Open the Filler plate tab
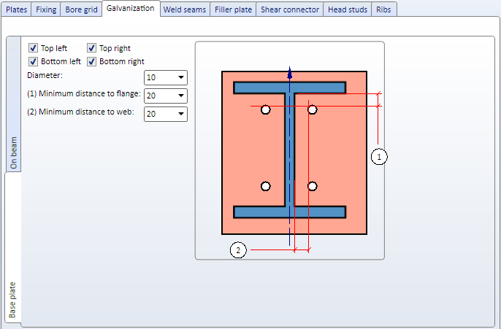 point(233,9)
